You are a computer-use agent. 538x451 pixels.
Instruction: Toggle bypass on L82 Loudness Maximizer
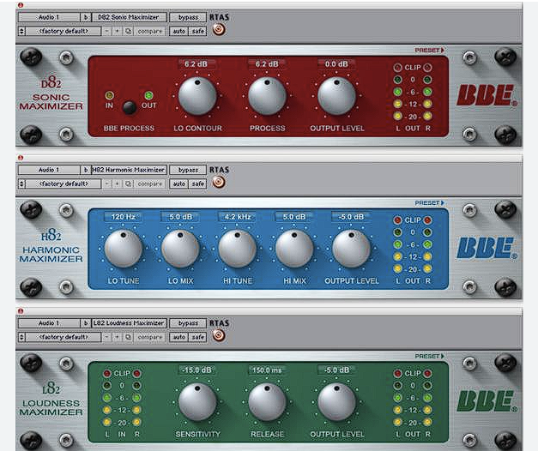188,323
